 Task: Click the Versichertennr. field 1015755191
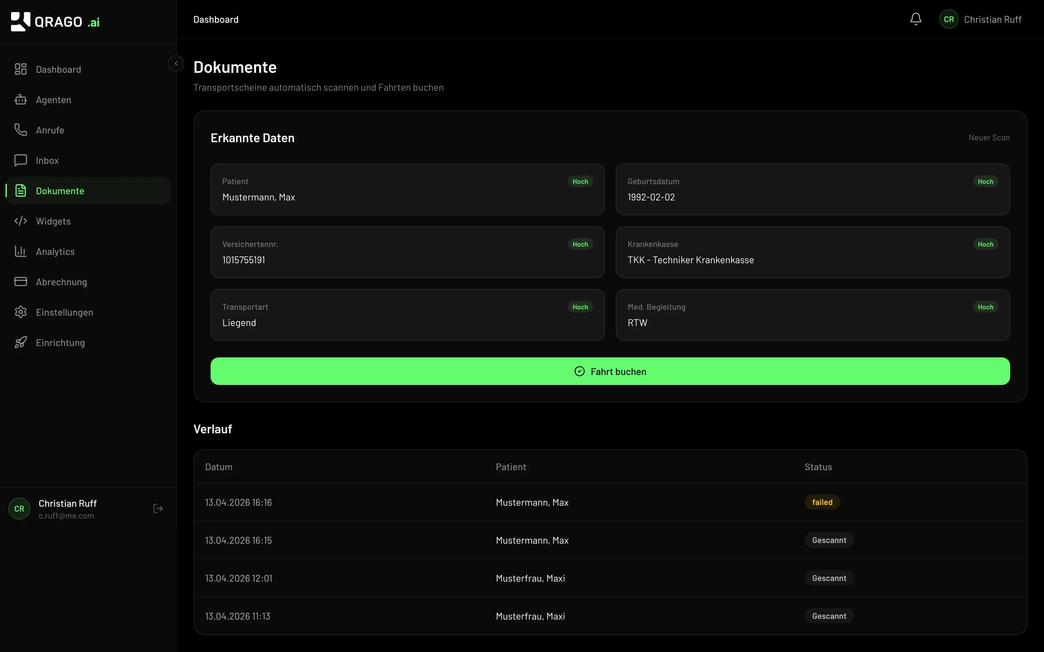point(407,252)
